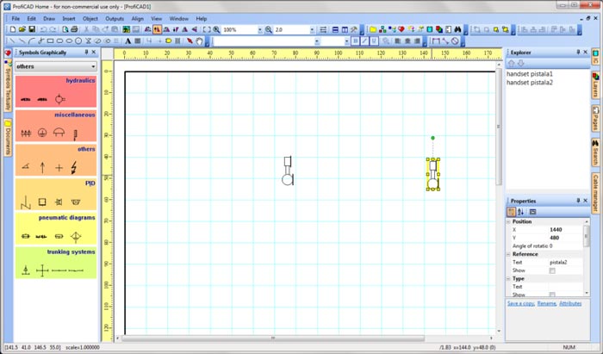Click the Print preview icon
This screenshot has width=603, height=354.
tap(65, 29)
